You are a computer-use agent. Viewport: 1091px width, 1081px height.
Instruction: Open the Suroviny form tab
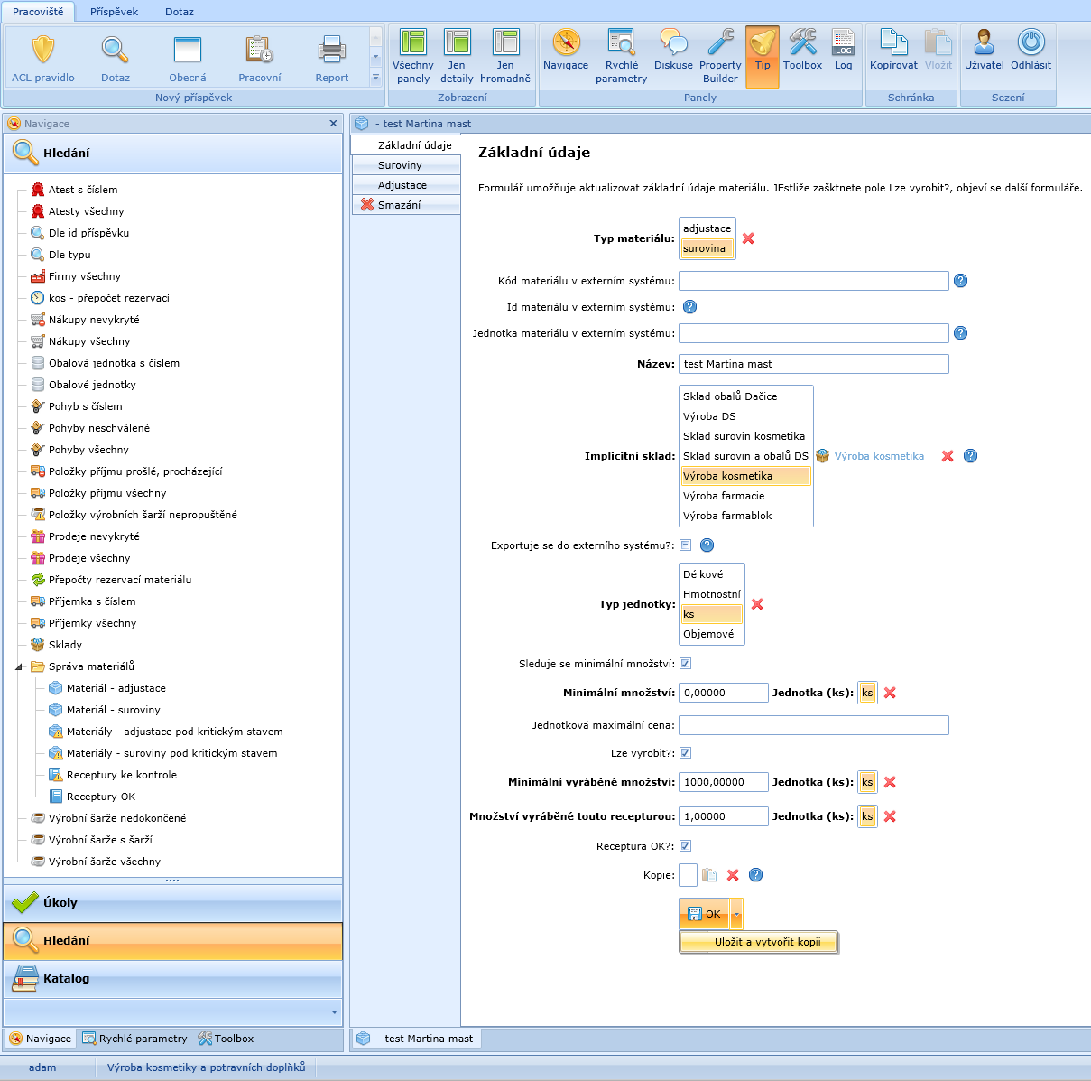[x=400, y=165]
